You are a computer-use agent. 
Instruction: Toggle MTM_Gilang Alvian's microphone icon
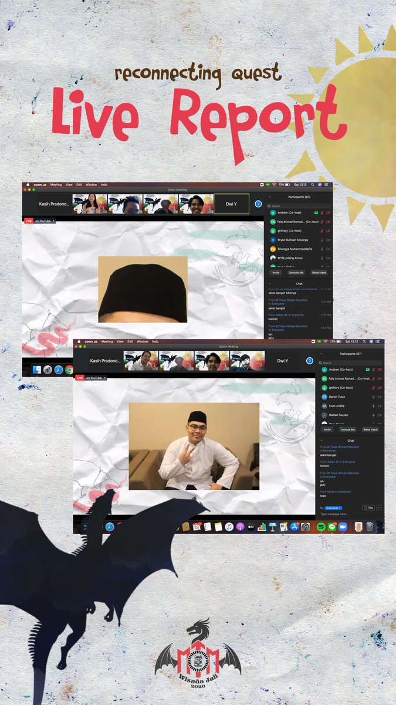pos(322,258)
